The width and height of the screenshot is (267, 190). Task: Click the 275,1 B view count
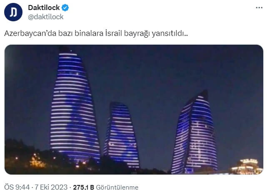[84, 187]
